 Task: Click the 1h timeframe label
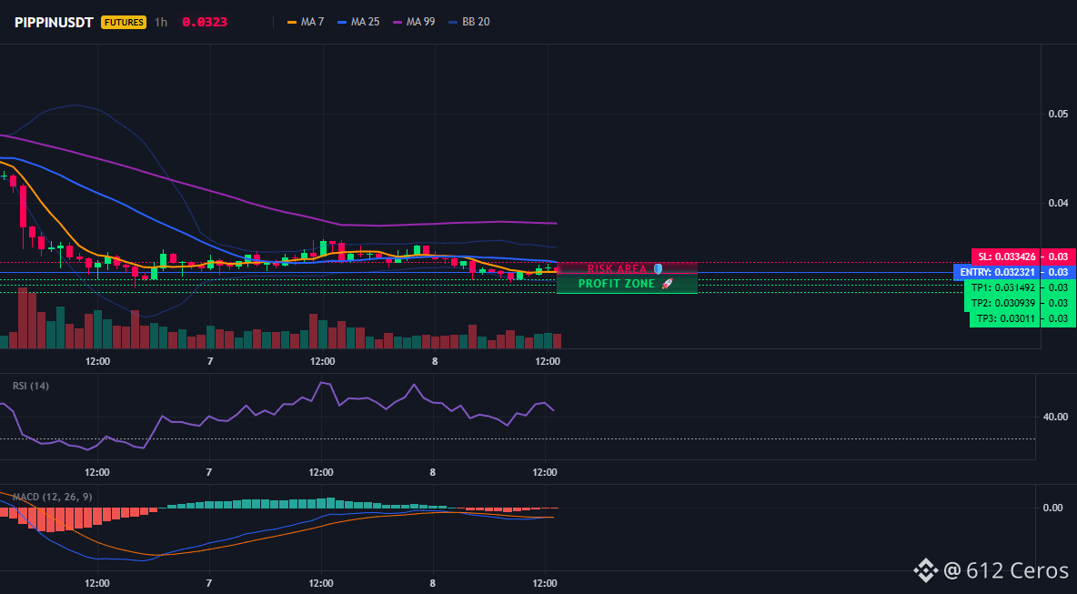point(161,22)
